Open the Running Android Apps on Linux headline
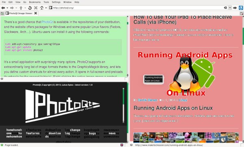The height and width of the screenshot is (147, 244). pyautogui.click(x=173, y=108)
